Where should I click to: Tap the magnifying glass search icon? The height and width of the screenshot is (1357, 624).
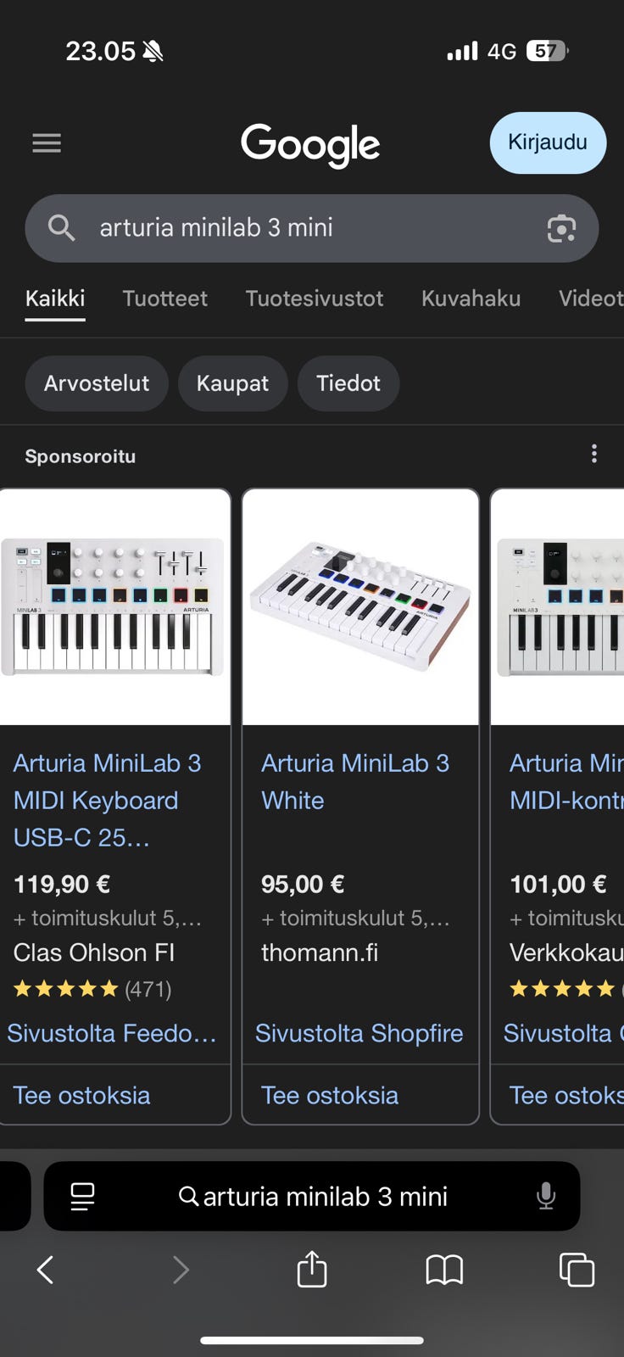[x=60, y=228]
